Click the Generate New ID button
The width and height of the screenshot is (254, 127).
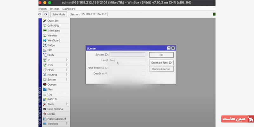tap(161, 63)
